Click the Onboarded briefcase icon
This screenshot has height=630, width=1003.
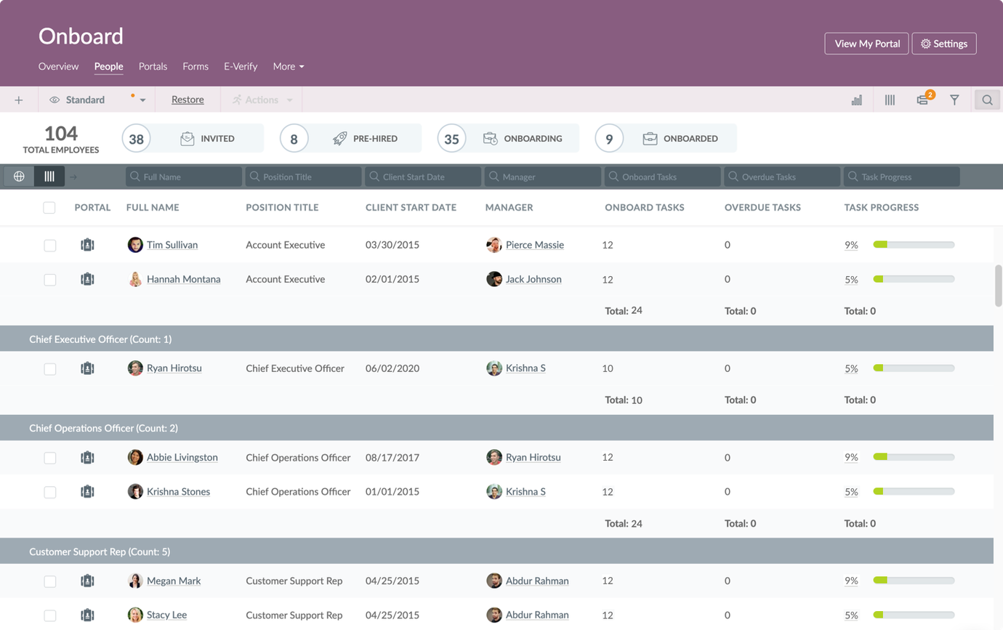pos(650,139)
